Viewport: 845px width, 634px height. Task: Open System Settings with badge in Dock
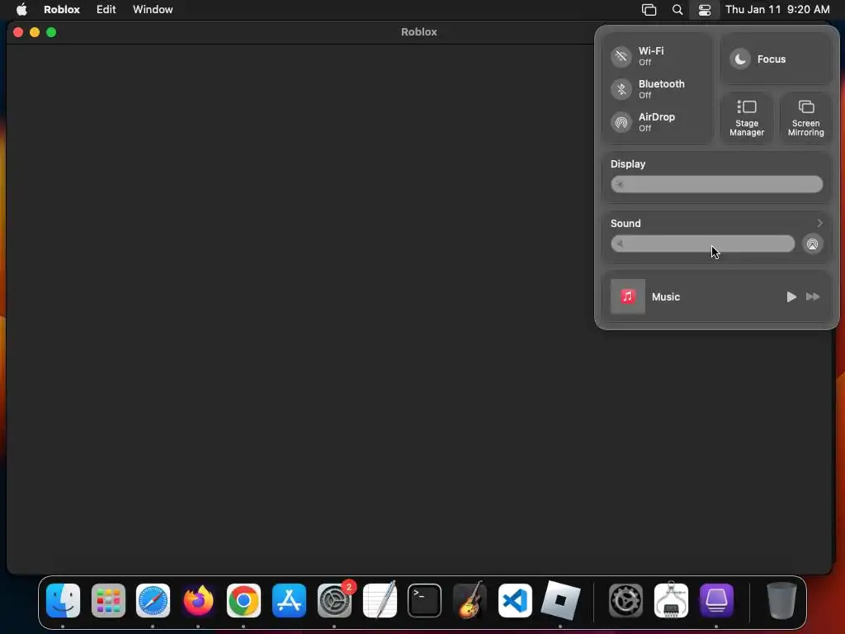click(334, 601)
